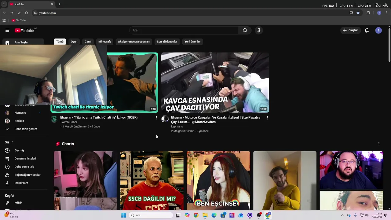Toggle the bookmark star
Image resolution: width=391 pixels, height=220 pixels.
click(358, 13)
